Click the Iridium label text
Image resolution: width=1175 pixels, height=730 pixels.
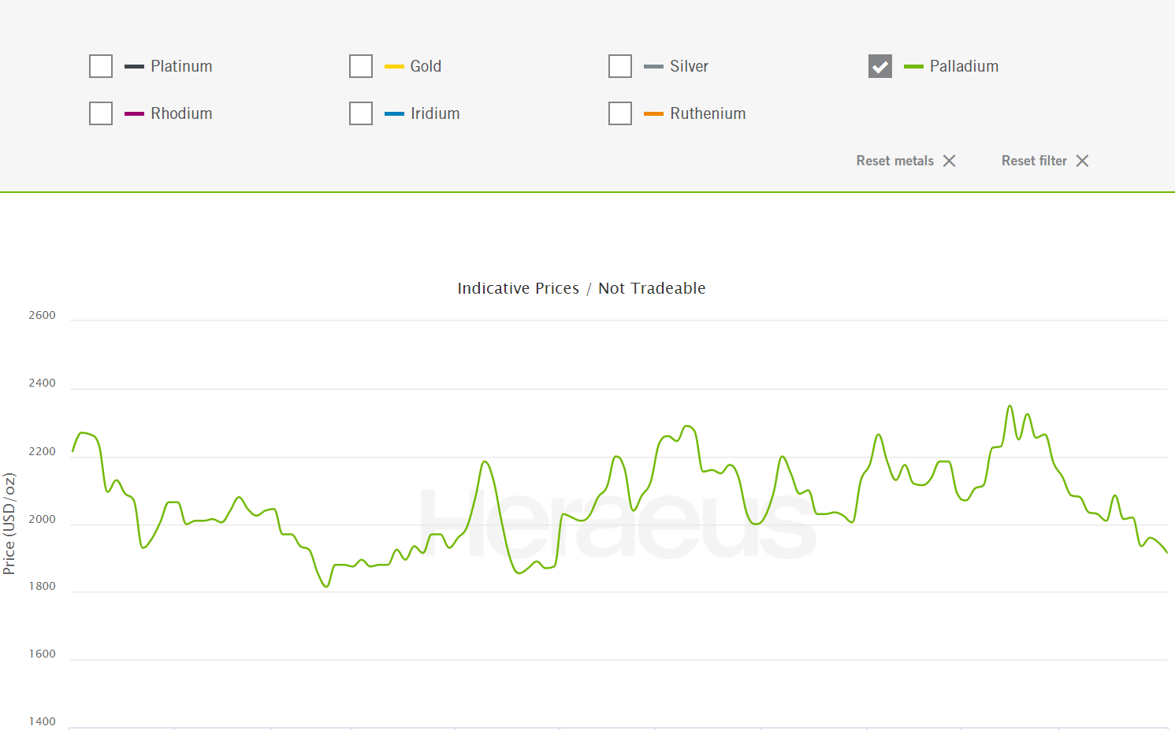click(435, 113)
